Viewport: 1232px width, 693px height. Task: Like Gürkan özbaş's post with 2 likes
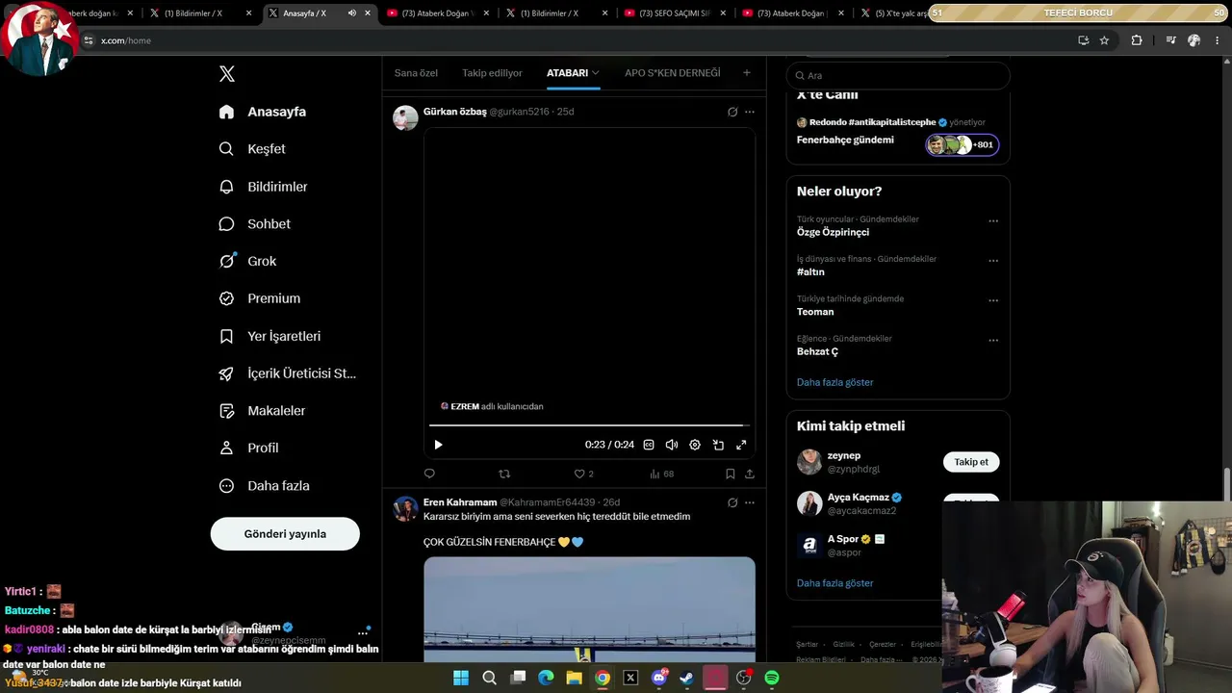(x=584, y=474)
